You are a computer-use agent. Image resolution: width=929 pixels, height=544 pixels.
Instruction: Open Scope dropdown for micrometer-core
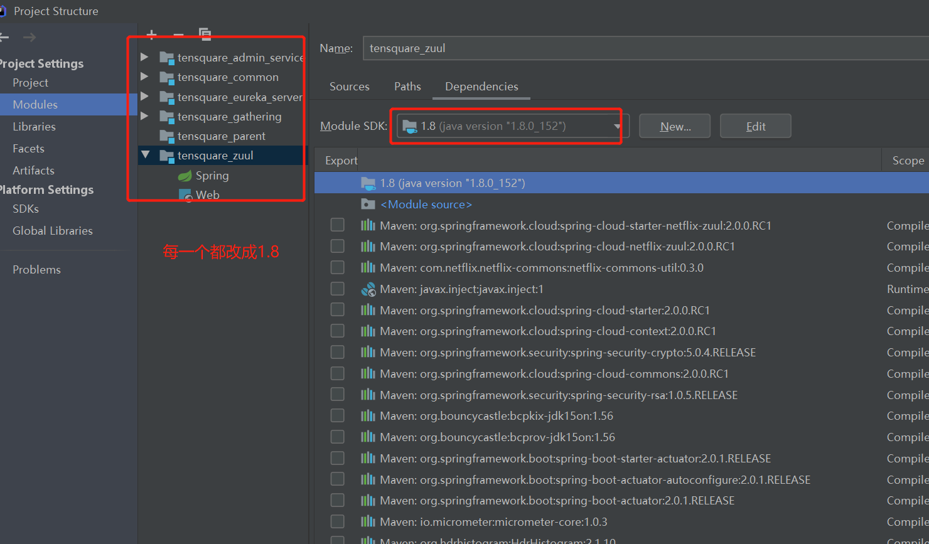[908, 522]
